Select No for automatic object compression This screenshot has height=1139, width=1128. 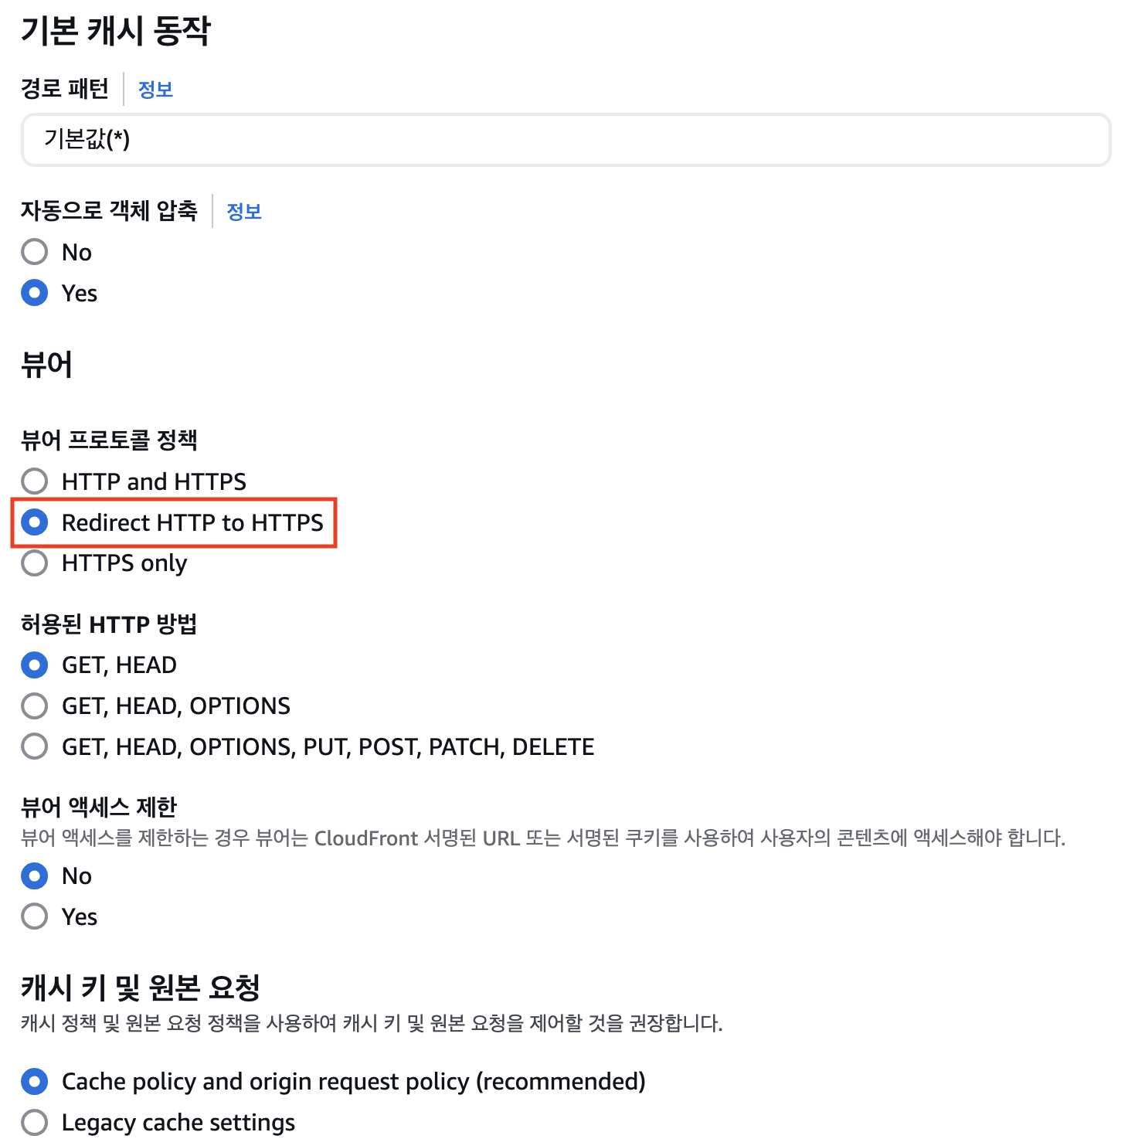tap(35, 252)
